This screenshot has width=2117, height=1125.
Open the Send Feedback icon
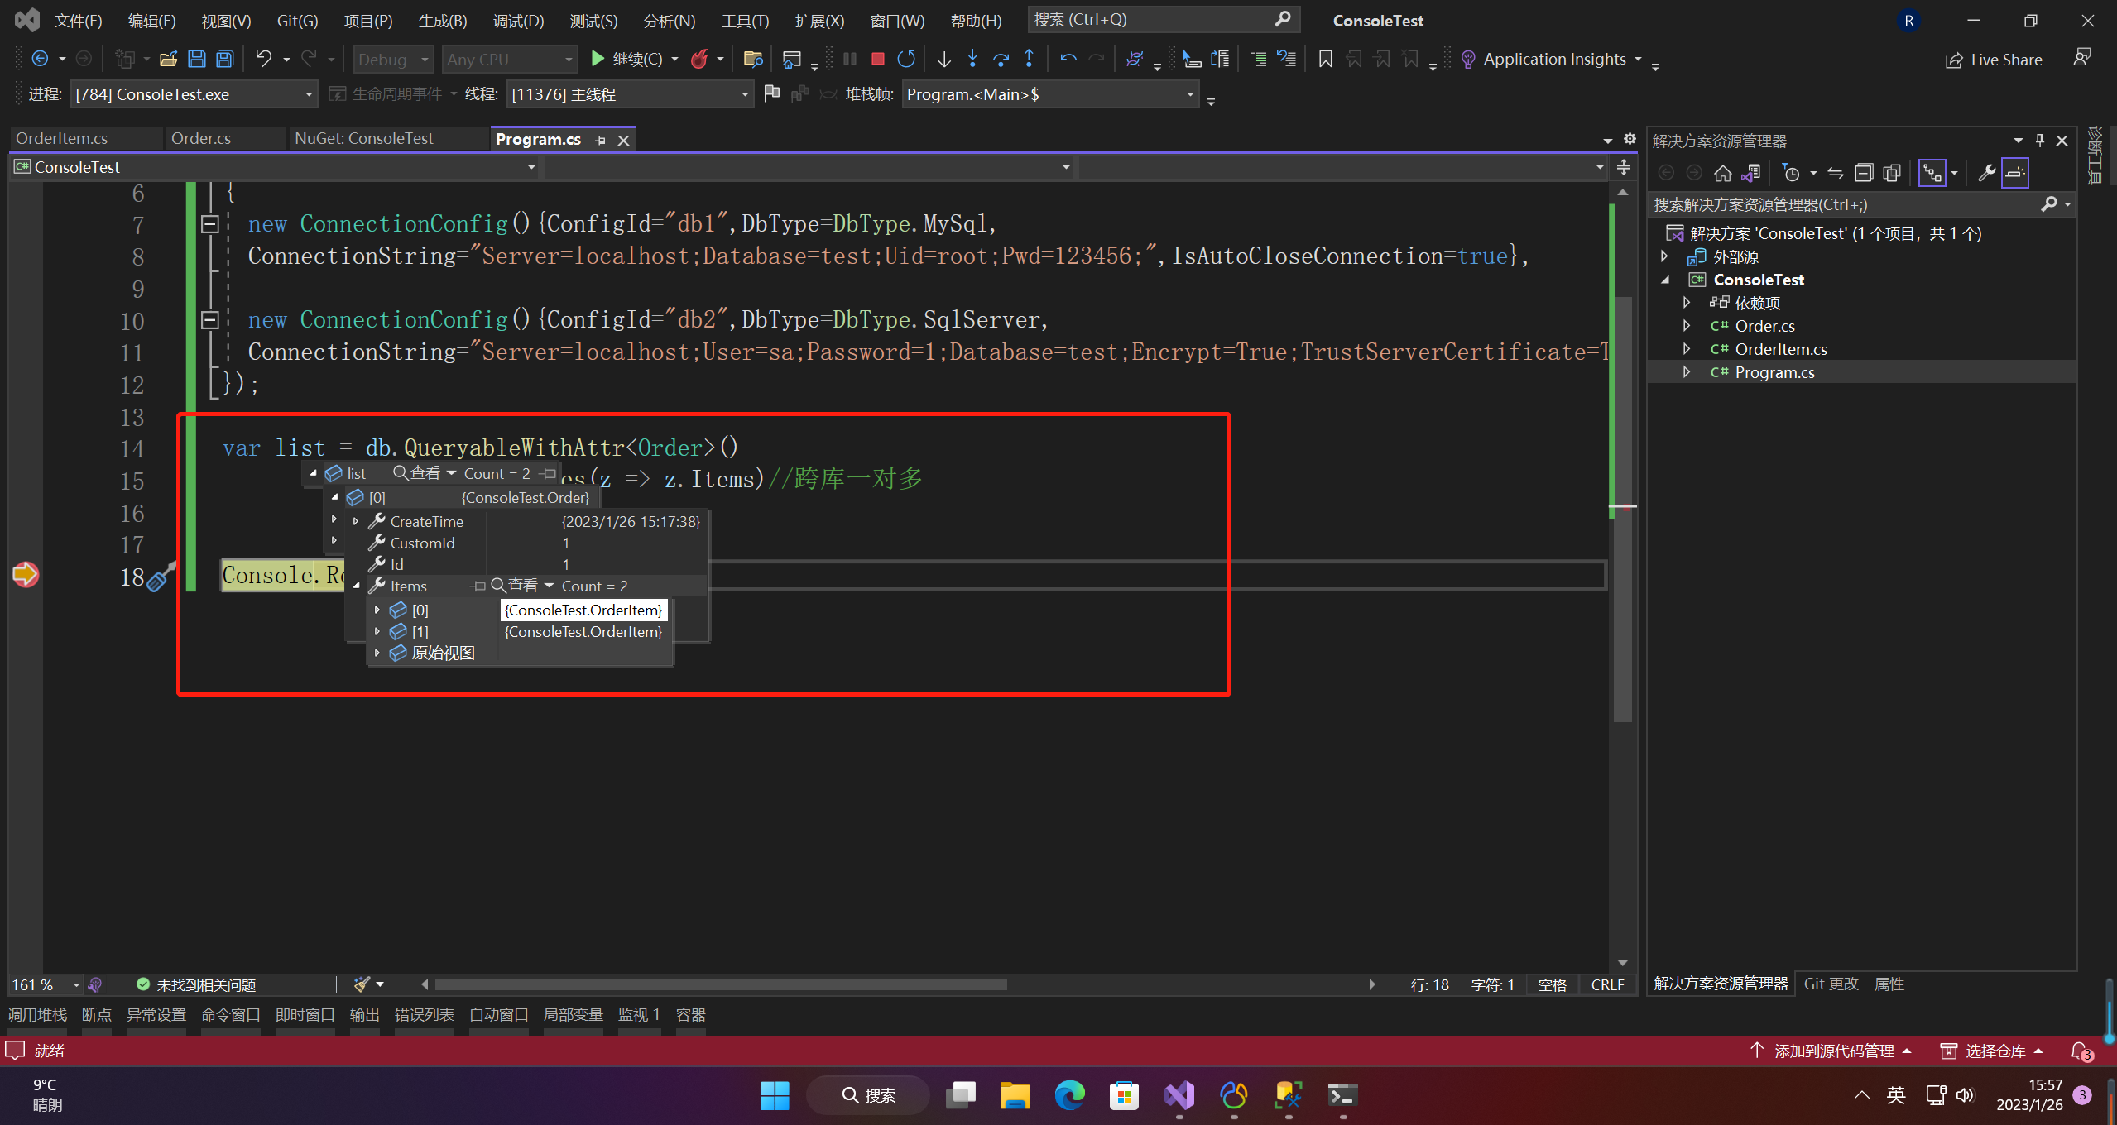2081,59
